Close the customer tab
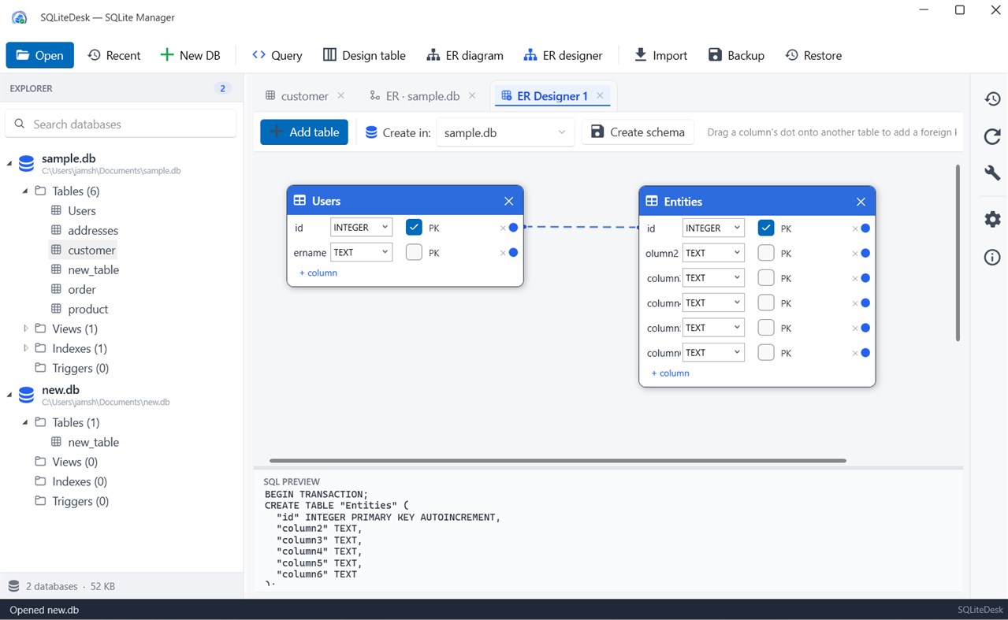 click(x=341, y=95)
